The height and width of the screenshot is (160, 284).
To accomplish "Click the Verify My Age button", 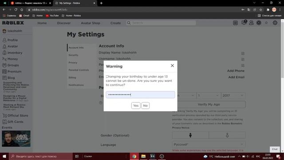I will coord(209,104).
